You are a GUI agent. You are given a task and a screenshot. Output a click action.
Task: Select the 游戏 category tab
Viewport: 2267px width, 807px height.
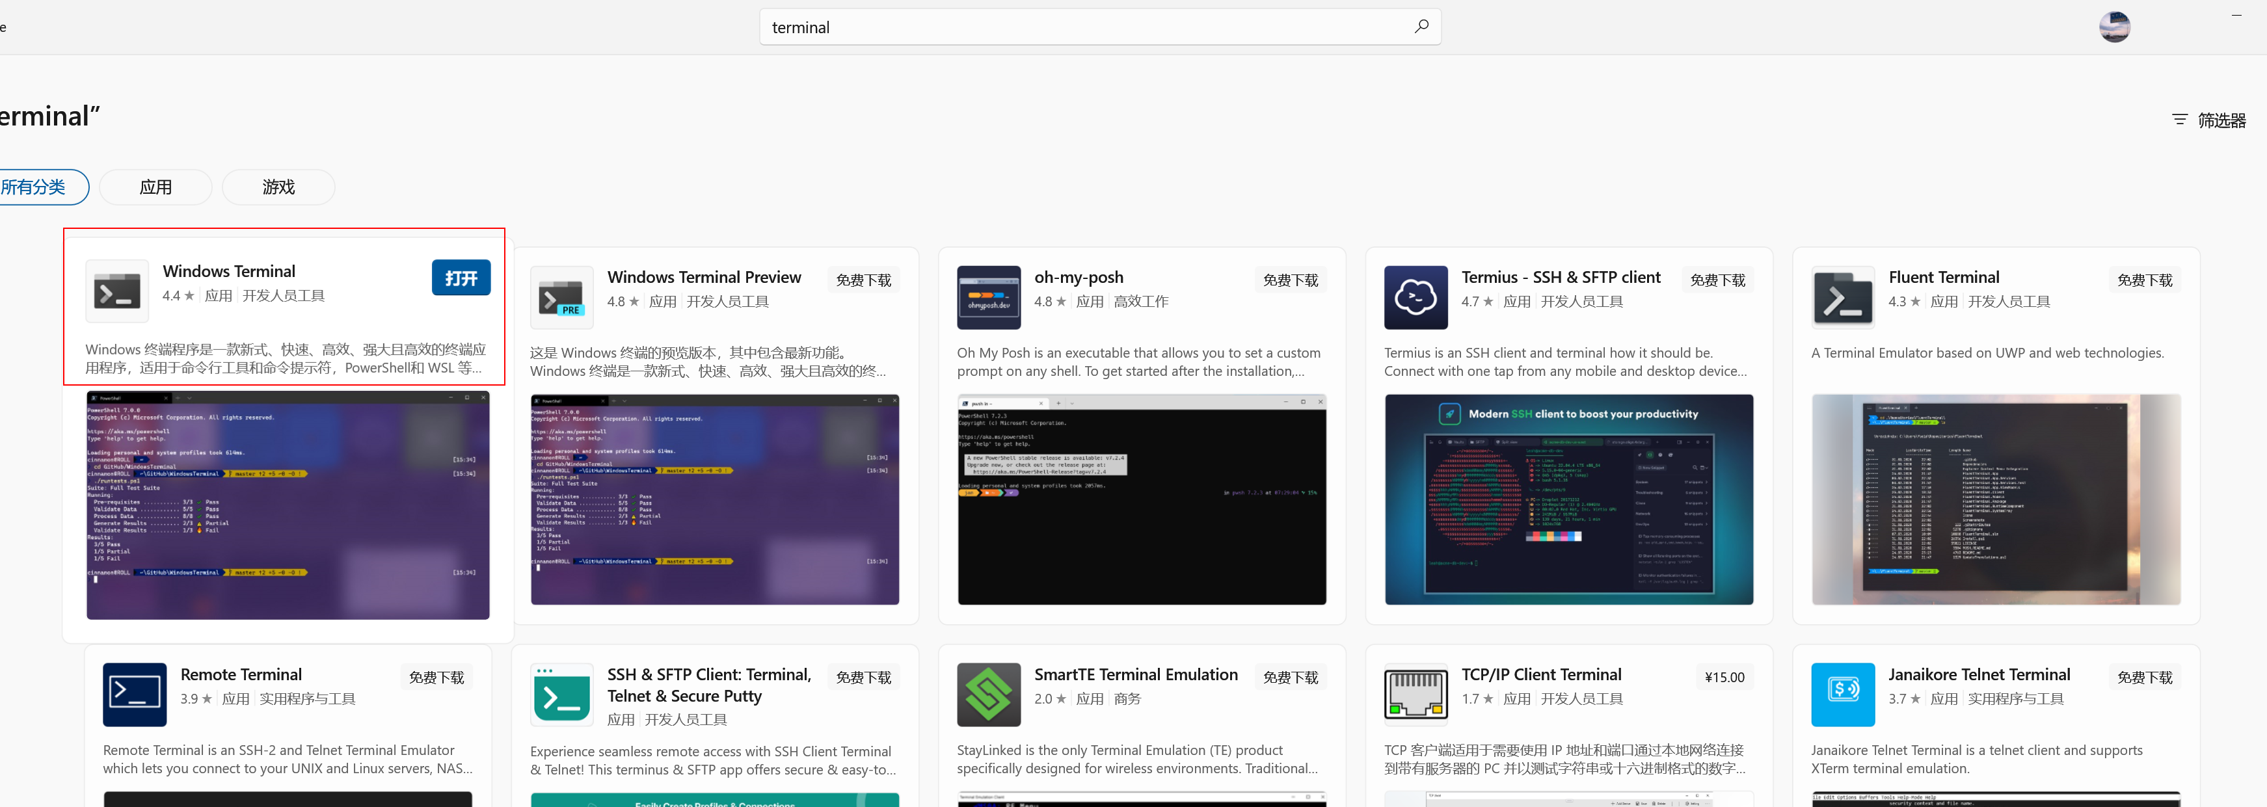click(x=278, y=187)
